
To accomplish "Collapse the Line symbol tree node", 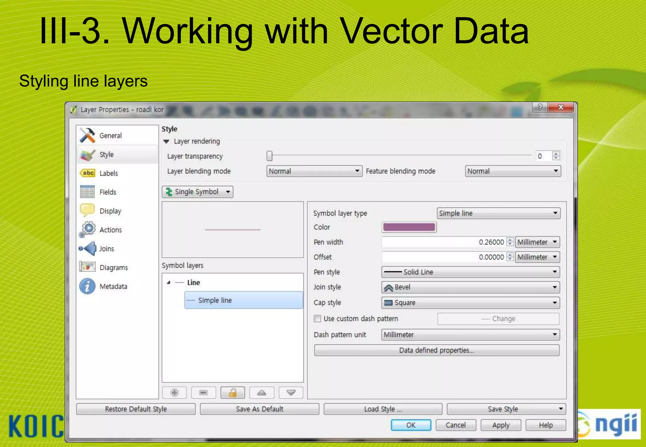I will (169, 282).
